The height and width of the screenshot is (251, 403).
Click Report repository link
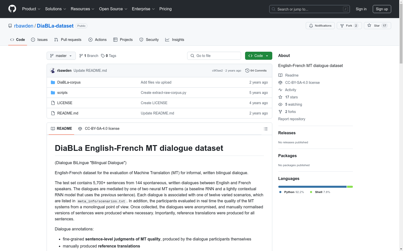pyautogui.click(x=292, y=119)
